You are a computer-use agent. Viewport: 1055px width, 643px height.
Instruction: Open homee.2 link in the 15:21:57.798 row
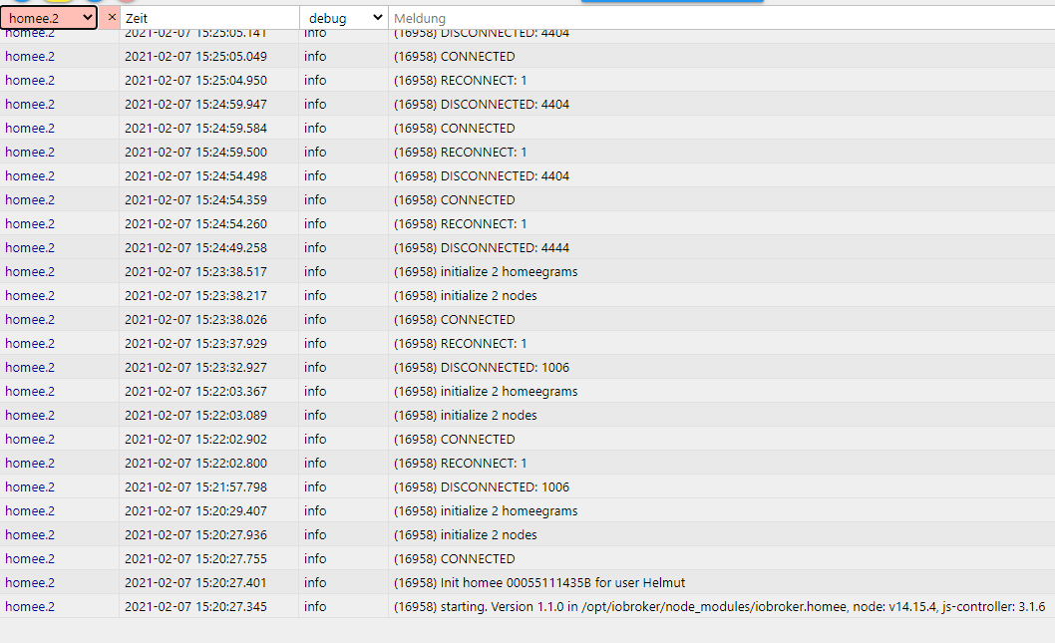[30, 486]
